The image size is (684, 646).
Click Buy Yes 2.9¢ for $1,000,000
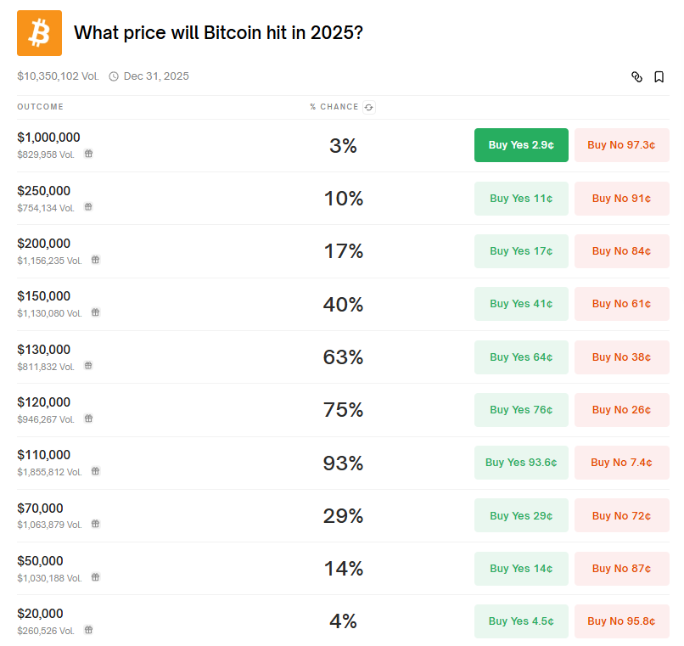[x=521, y=145]
